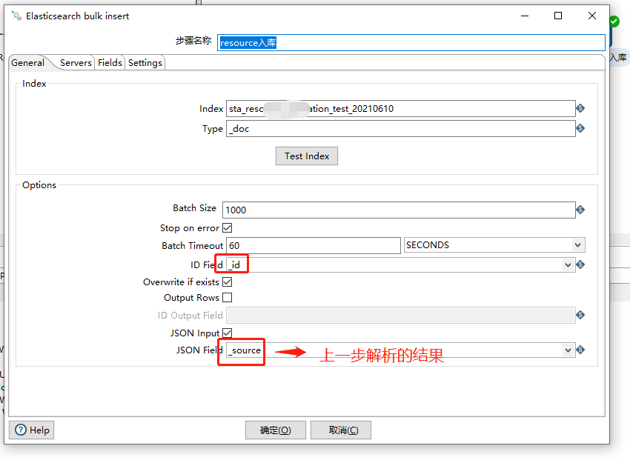
Task: Toggle the JSON Input checkbox
Action: click(x=228, y=333)
